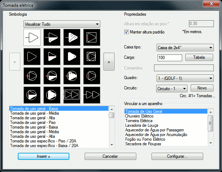The width and height of the screenshot is (222, 172).
Task: Pick the triangle inside a single square symbol
Action: [x=92, y=37]
